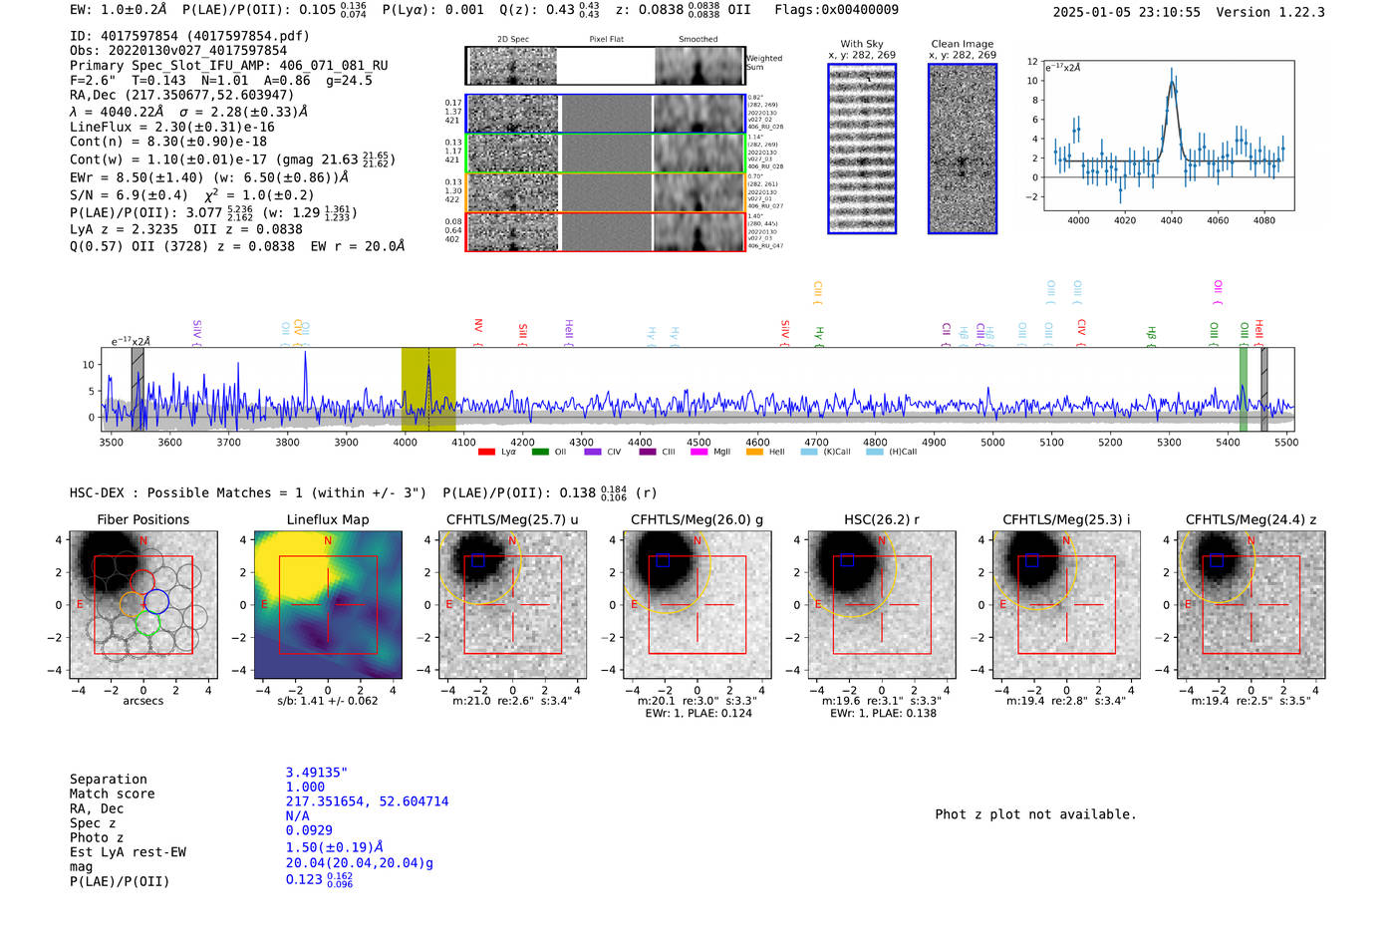The image size is (1395, 950).
Task: Click the CIV purple legend swatch
Action: 593,452
